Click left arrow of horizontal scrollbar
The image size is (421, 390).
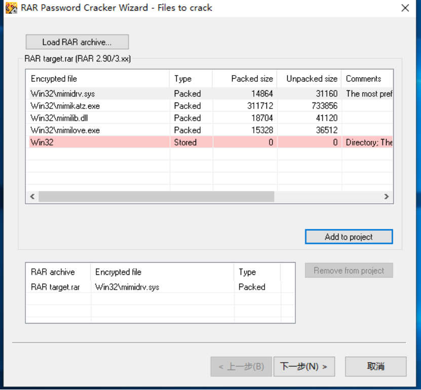click(32, 196)
